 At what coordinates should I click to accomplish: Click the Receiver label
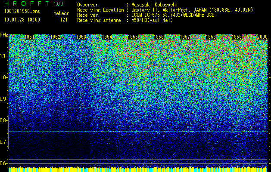[x=87, y=15]
